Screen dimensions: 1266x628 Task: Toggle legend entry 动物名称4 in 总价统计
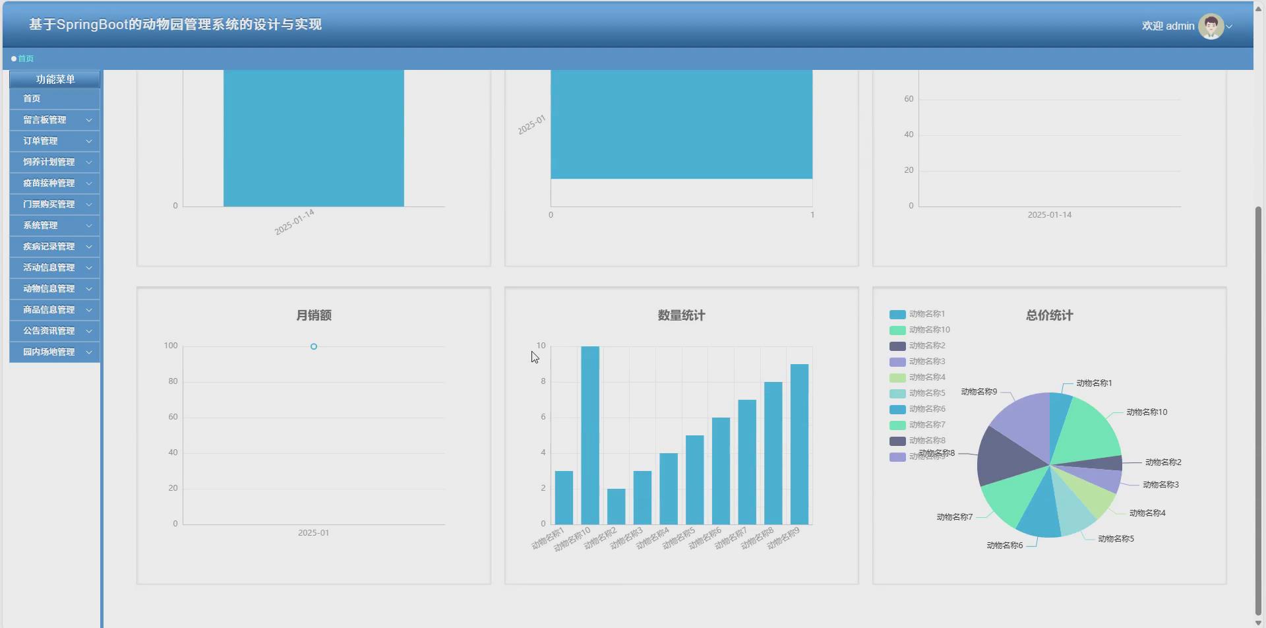click(917, 377)
